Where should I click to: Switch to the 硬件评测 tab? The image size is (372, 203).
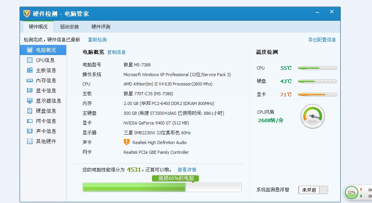tap(101, 27)
